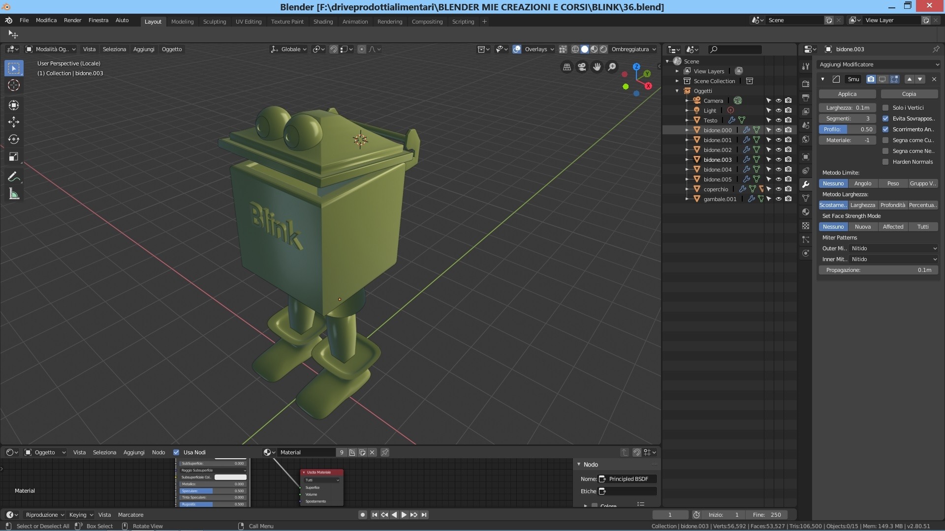Select the Transform tool
Viewport: 945px width, 531px height.
coord(14,105)
